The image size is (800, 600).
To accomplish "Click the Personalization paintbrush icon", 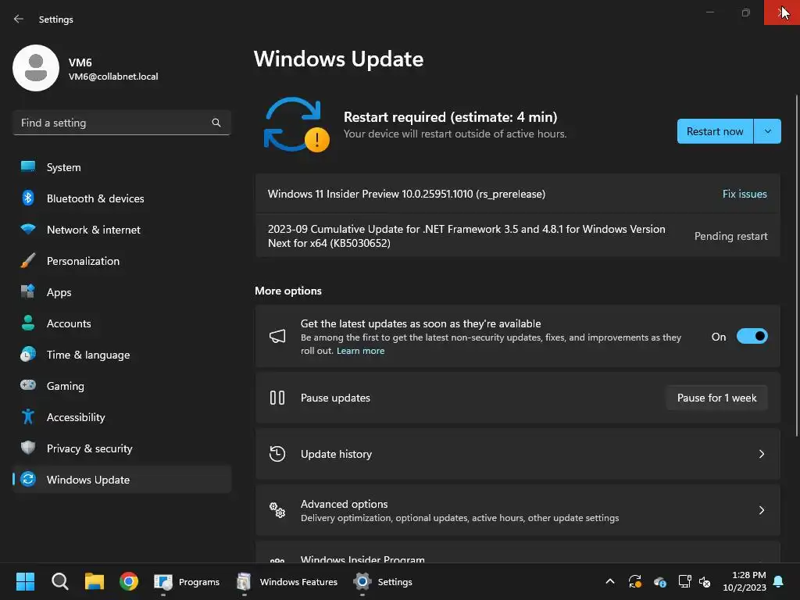I will click(x=28, y=261).
